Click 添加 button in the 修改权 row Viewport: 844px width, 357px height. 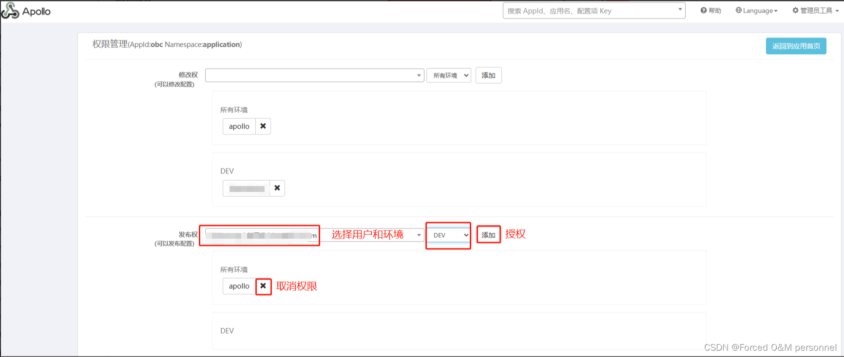tap(488, 75)
